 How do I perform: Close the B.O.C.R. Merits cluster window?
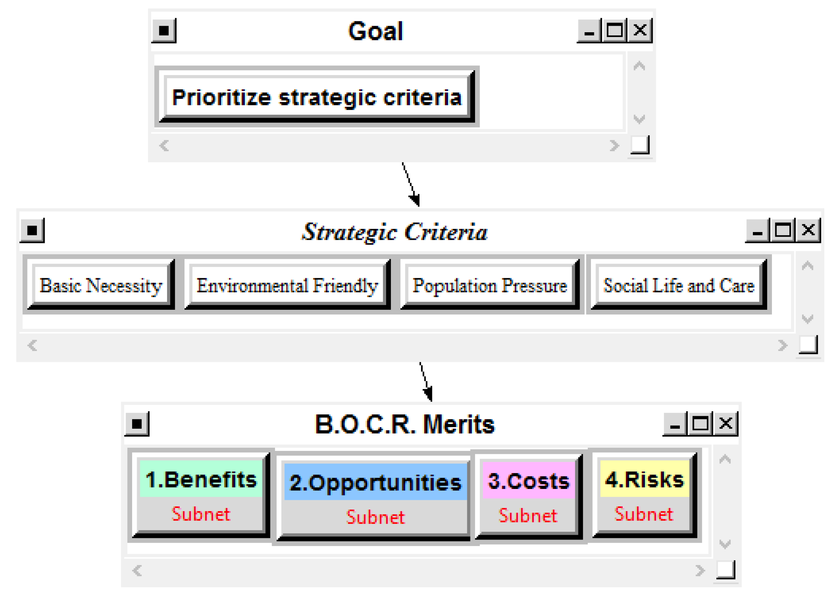(x=726, y=423)
